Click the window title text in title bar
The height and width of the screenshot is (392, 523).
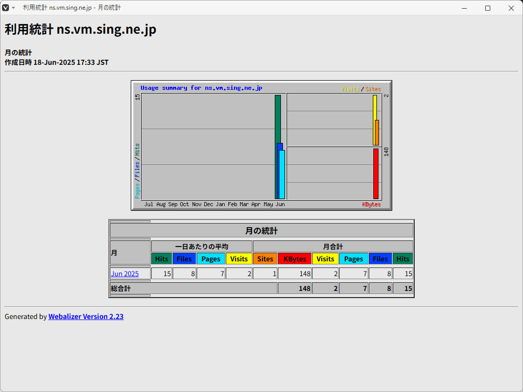72,8
